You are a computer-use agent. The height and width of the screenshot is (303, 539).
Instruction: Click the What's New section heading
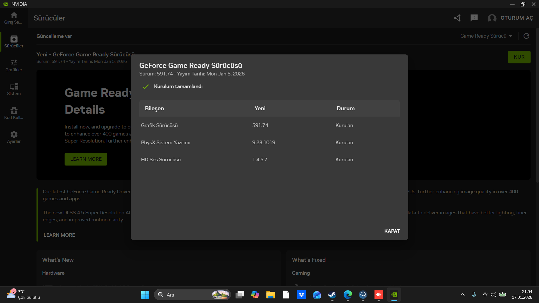pyautogui.click(x=58, y=260)
